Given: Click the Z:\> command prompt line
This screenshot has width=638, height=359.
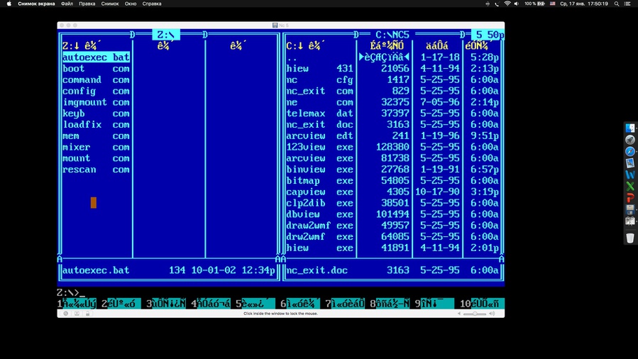Looking at the screenshot, I should [71, 292].
